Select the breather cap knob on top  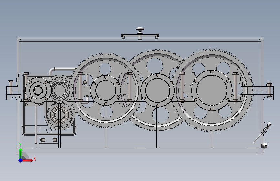[140, 30]
